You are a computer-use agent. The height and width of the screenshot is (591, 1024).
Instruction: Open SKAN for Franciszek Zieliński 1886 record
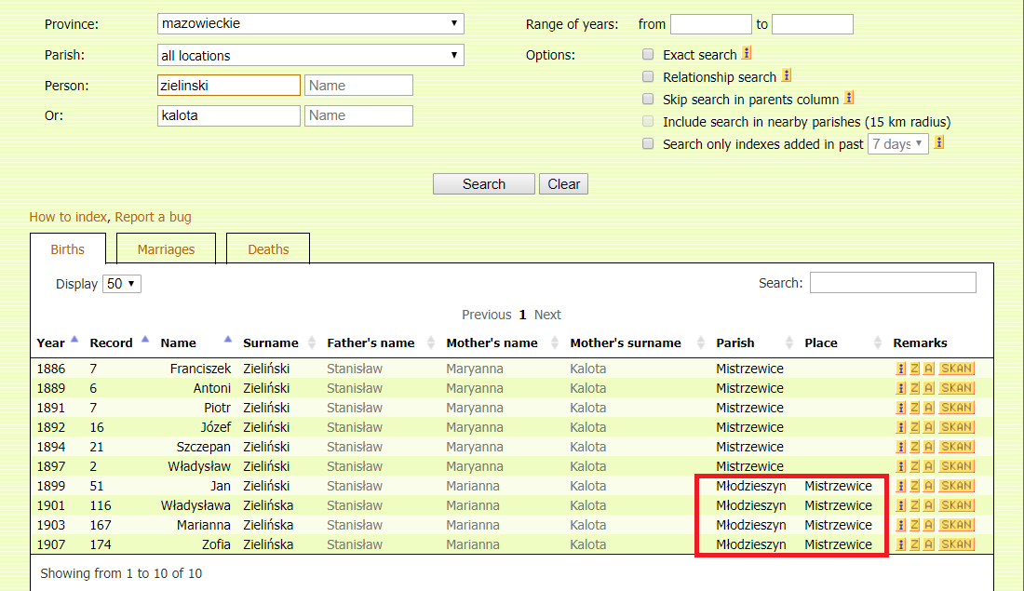pyautogui.click(x=956, y=369)
